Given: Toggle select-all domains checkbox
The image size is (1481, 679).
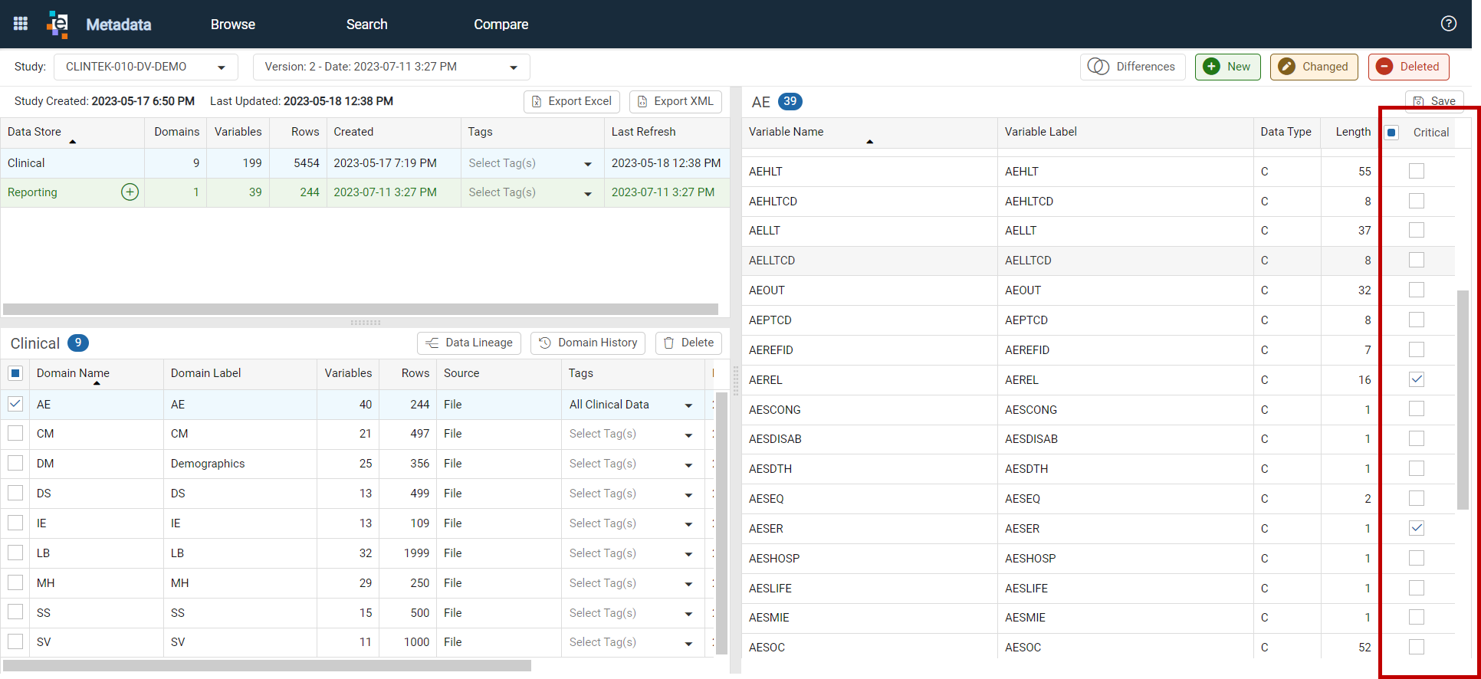Looking at the screenshot, I should pos(15,373).
